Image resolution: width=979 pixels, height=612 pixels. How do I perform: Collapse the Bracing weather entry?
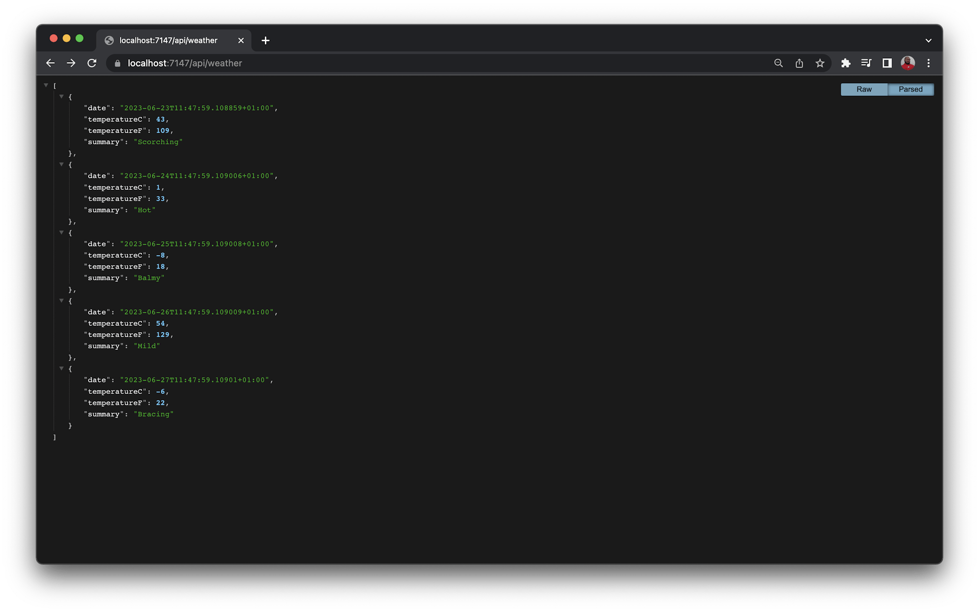coord(62,368)
